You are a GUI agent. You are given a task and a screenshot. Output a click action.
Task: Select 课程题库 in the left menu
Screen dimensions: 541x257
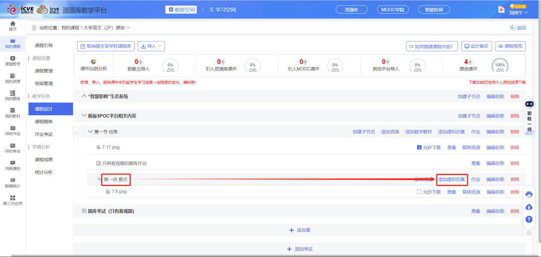[44, 122]
